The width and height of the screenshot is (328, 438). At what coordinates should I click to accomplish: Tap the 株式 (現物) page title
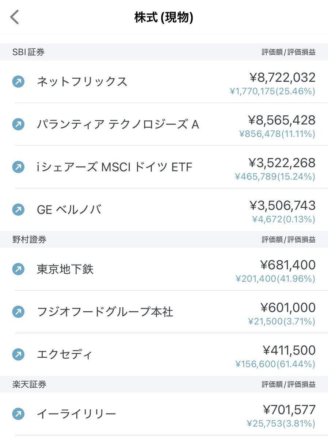click(x=164, y=18)
